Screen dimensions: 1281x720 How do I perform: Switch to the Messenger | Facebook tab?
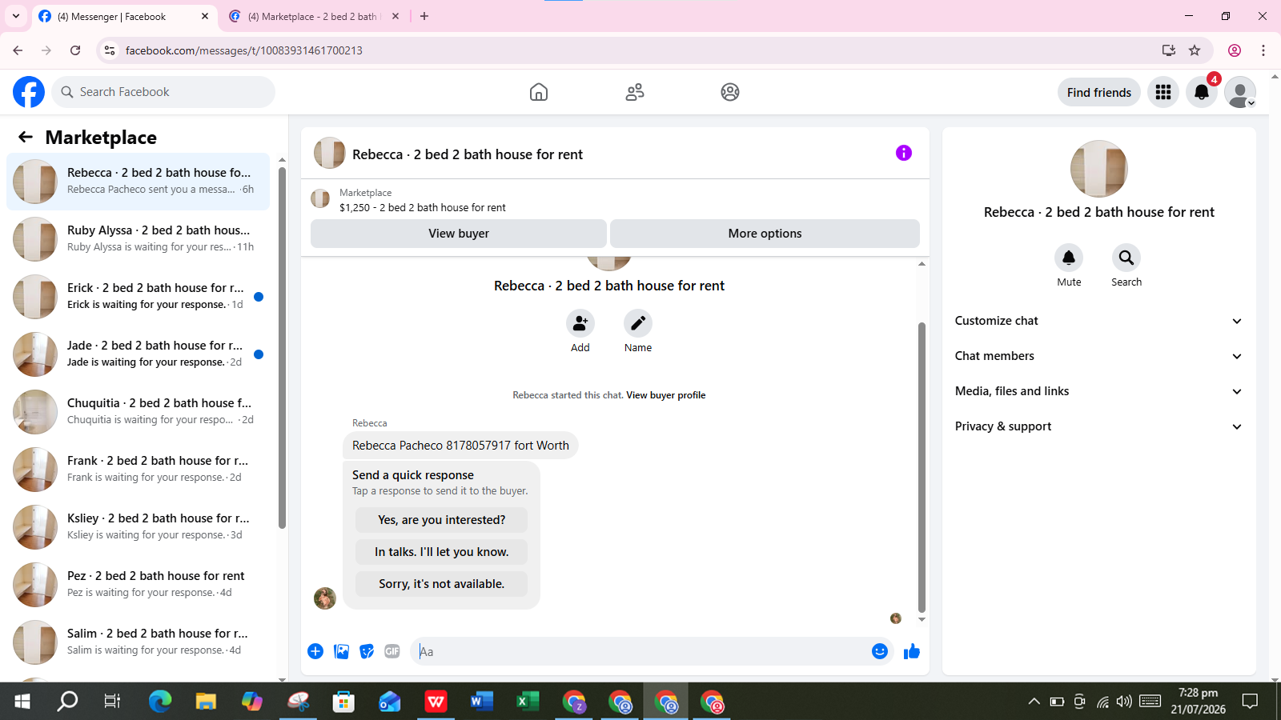[x=124, y=16]
